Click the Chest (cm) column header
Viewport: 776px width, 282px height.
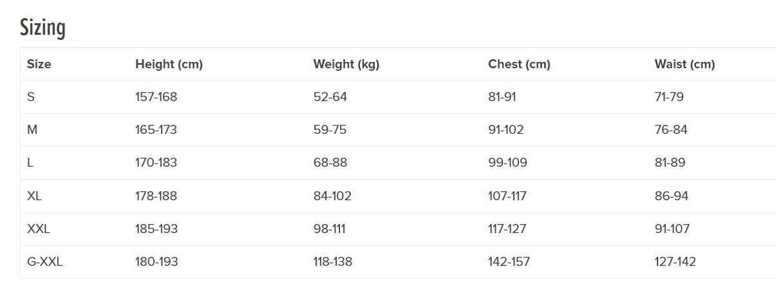click(519, 64)
